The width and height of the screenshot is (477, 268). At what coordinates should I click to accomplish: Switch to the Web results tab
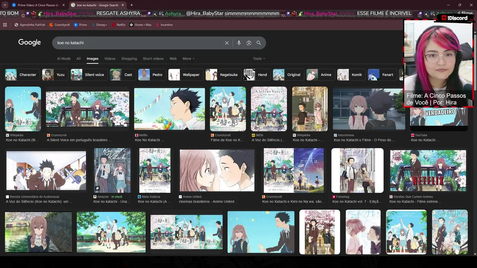173,59
